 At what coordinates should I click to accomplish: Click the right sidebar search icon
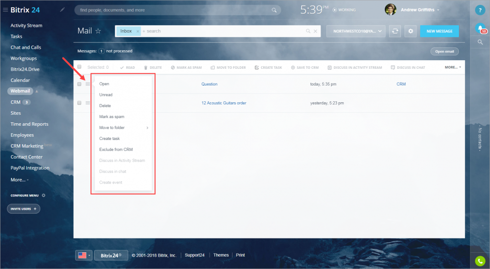[480, 42]
